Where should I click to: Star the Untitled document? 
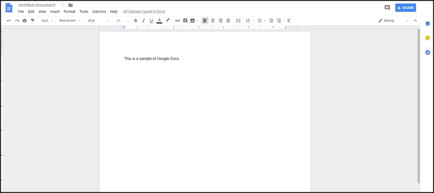[x=63, y=5]
